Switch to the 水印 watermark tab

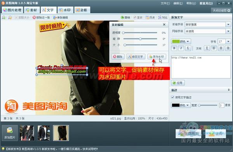(x=65, y=10)
